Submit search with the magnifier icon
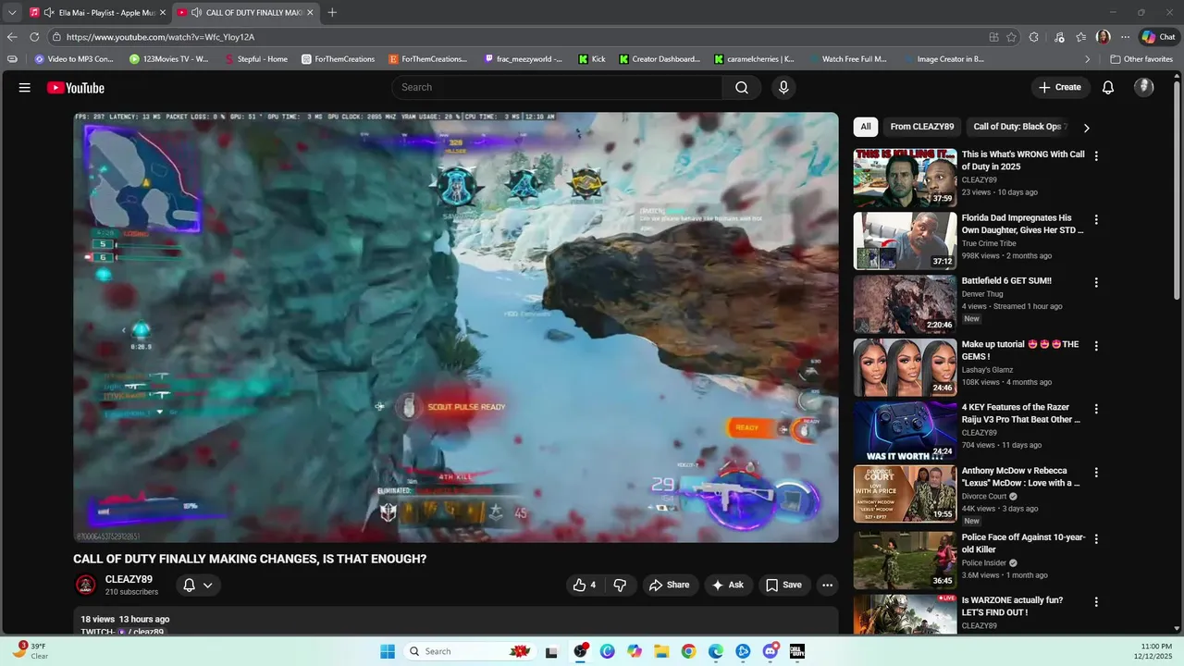Image resolution: width=1184 pixels, height=666 pixels. (x=742, y=87)
